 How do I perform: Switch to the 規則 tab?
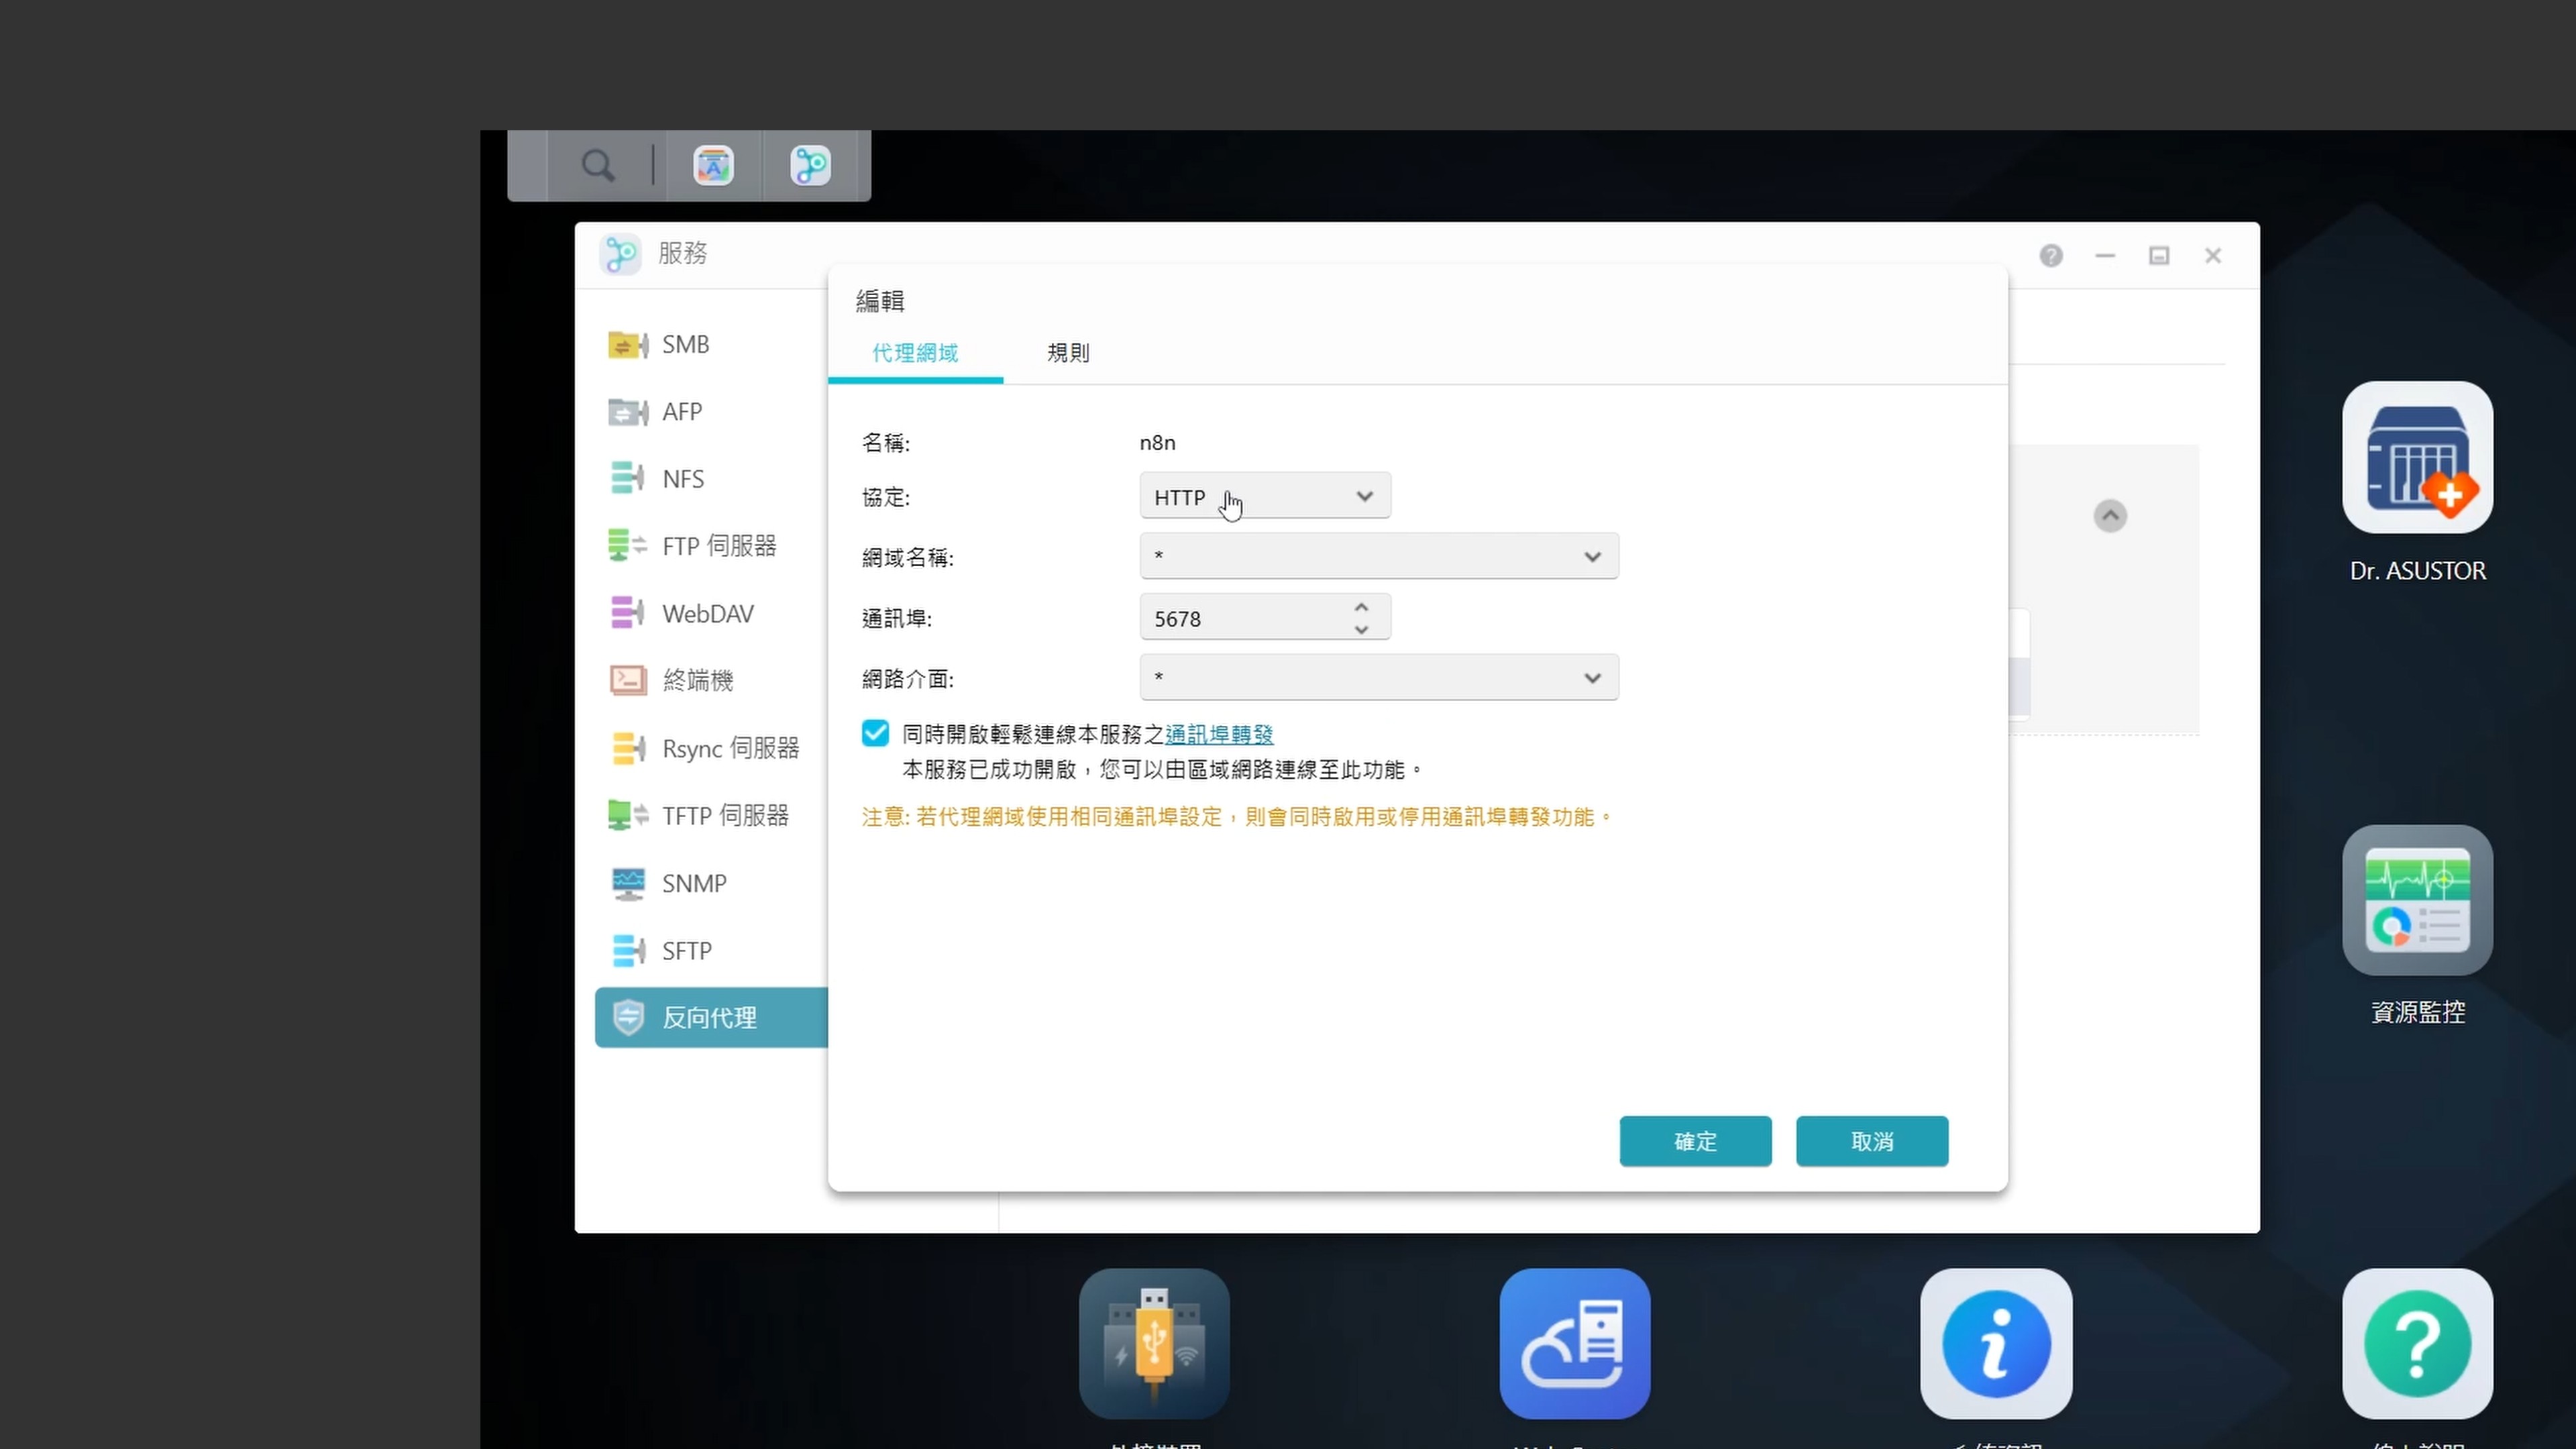(x=1067, y=353)
